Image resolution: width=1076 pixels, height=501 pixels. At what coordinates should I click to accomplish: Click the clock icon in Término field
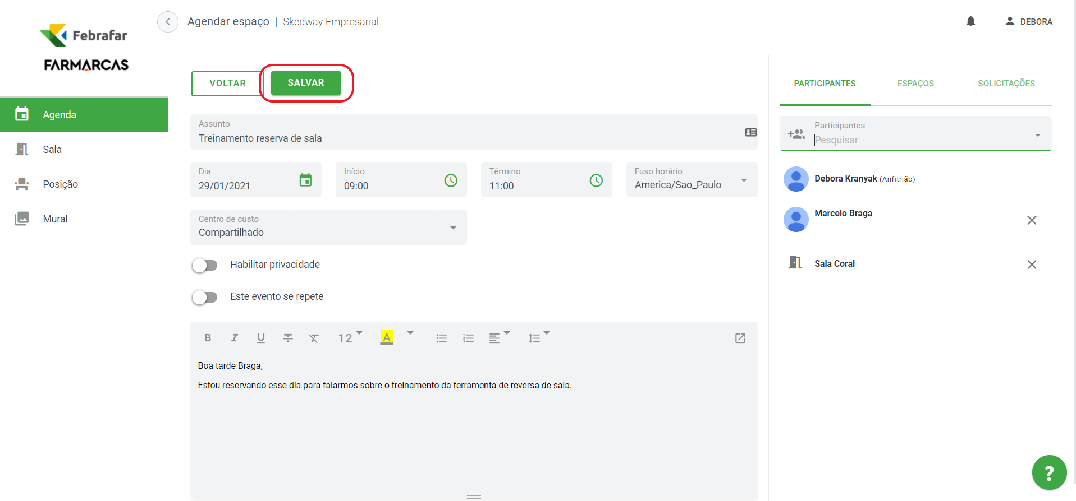[596, 180]
